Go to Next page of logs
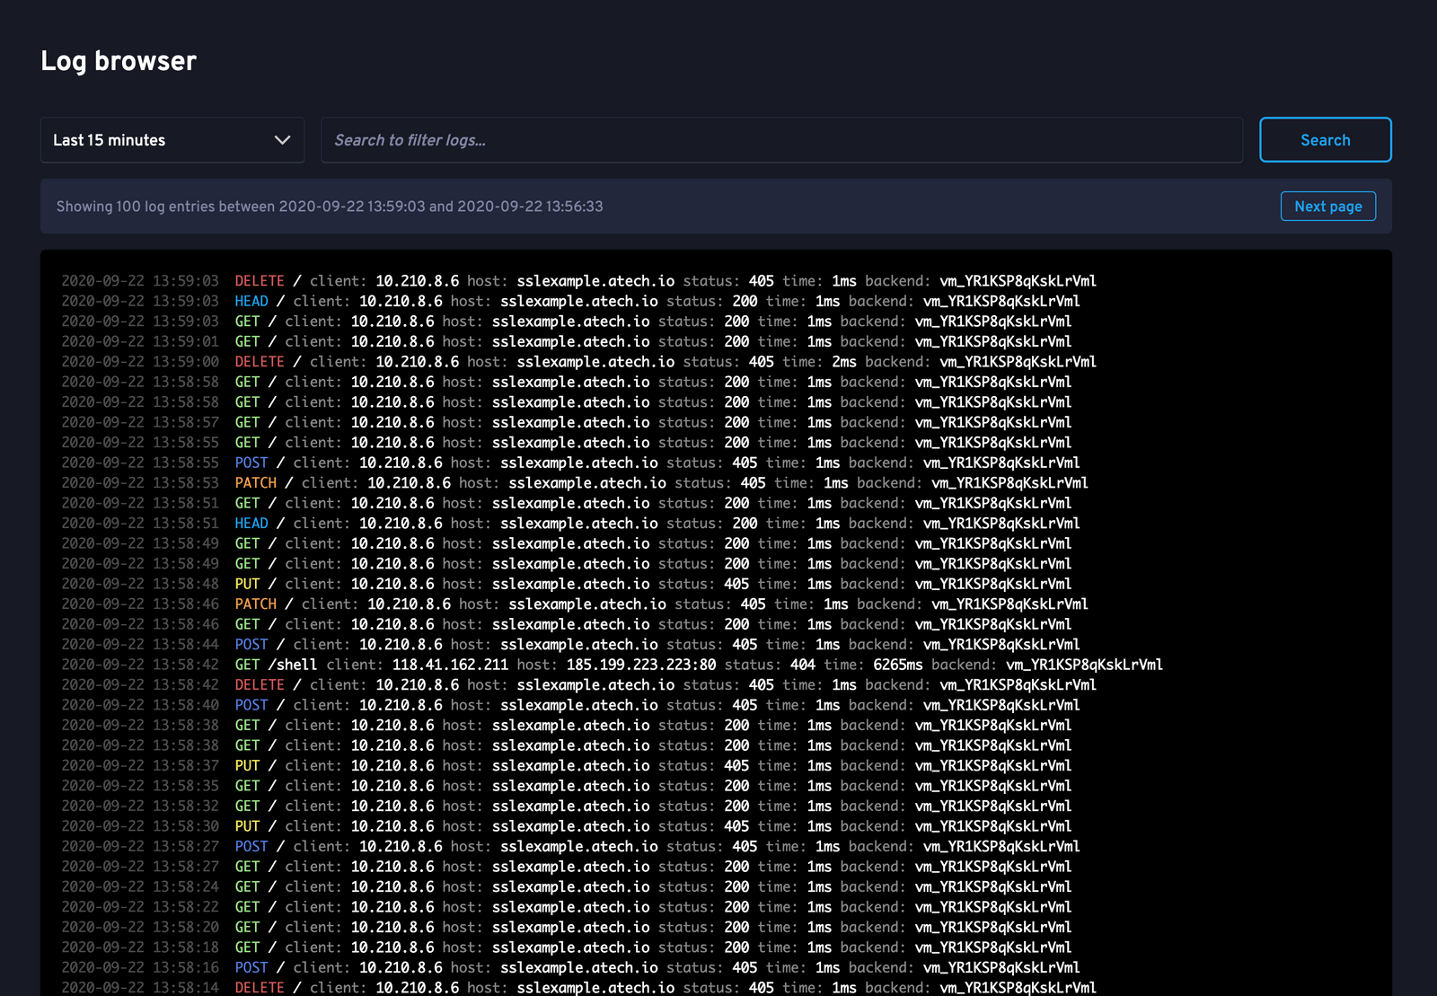The height and width of the screenshot is (996, 1437). [x=1327, y=207]
